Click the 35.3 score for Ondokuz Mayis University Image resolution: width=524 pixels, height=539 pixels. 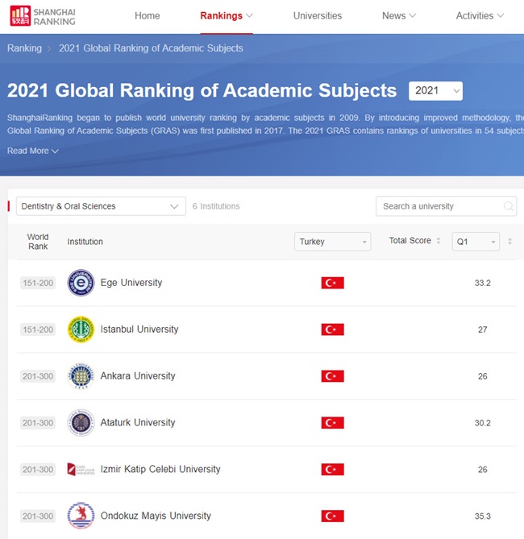pyautogui.click(x=483, y=516)
